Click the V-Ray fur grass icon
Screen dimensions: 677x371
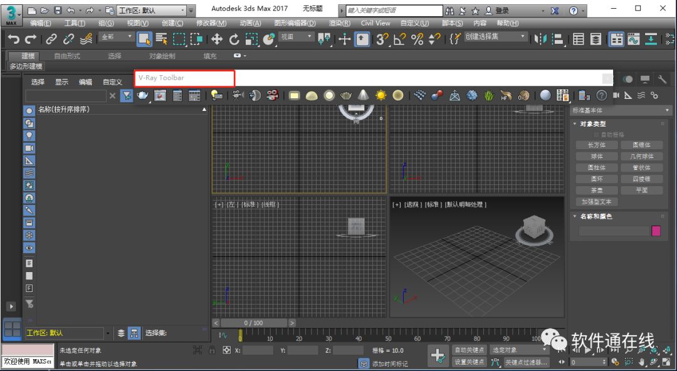coord(488,95)
